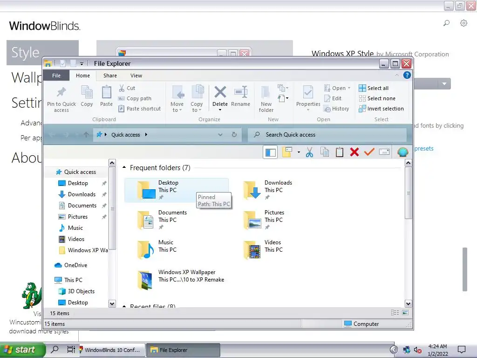The height and width of the screenshot is (358, 477).
Task: Open the New item dropdown
Action: click(283, 88)
